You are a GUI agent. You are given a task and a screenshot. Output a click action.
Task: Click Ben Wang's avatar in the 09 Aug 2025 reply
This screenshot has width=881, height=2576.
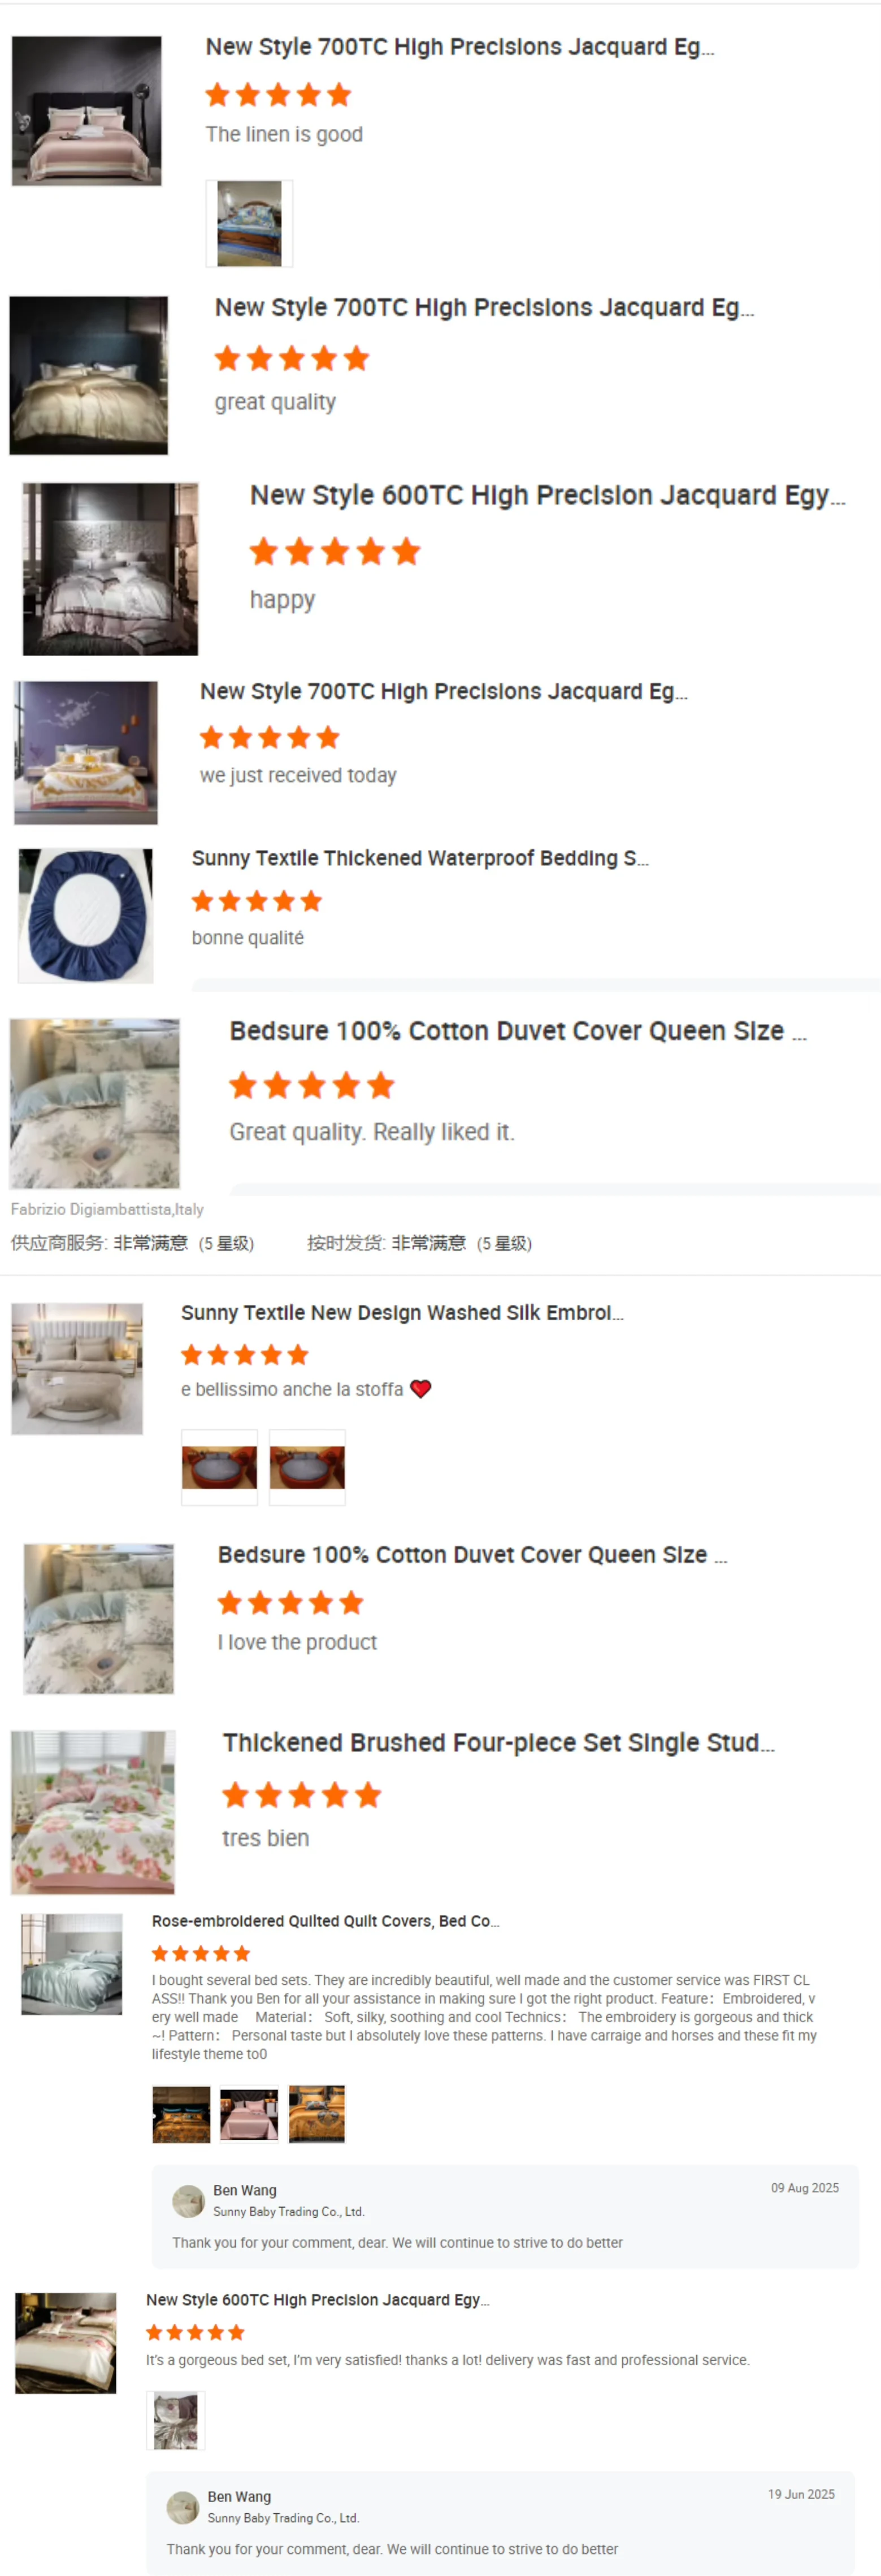188,2200
